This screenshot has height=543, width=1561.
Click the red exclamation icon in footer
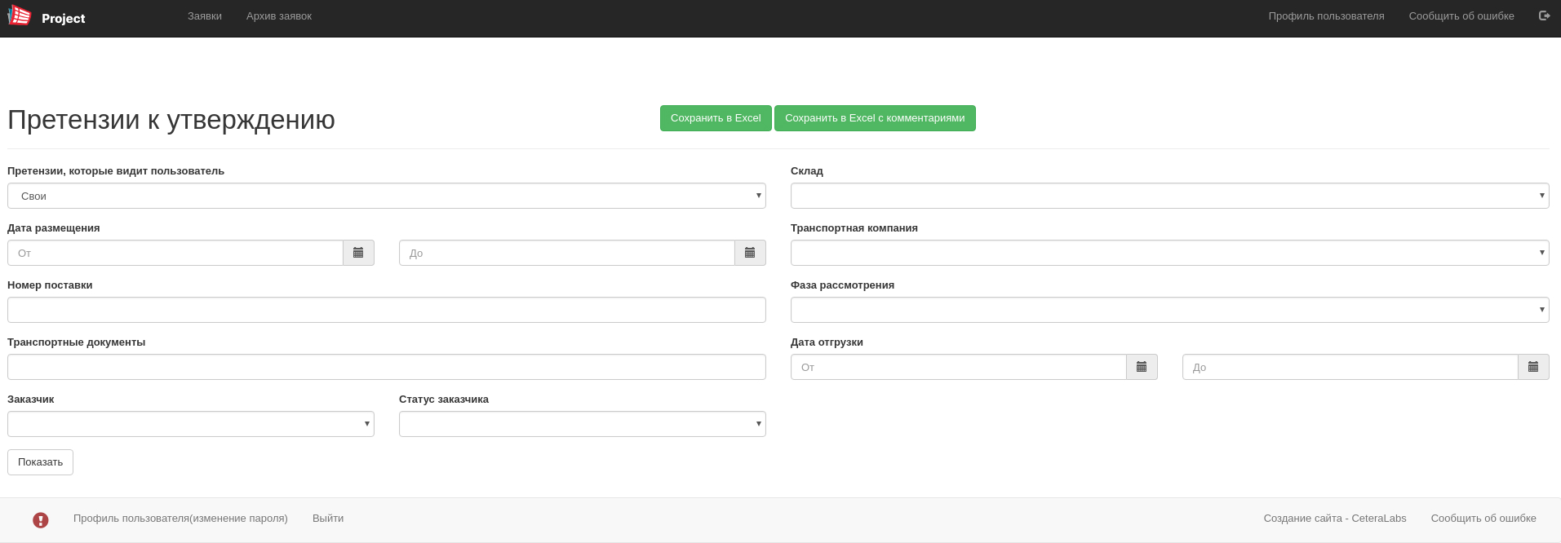tap(41, 519)
